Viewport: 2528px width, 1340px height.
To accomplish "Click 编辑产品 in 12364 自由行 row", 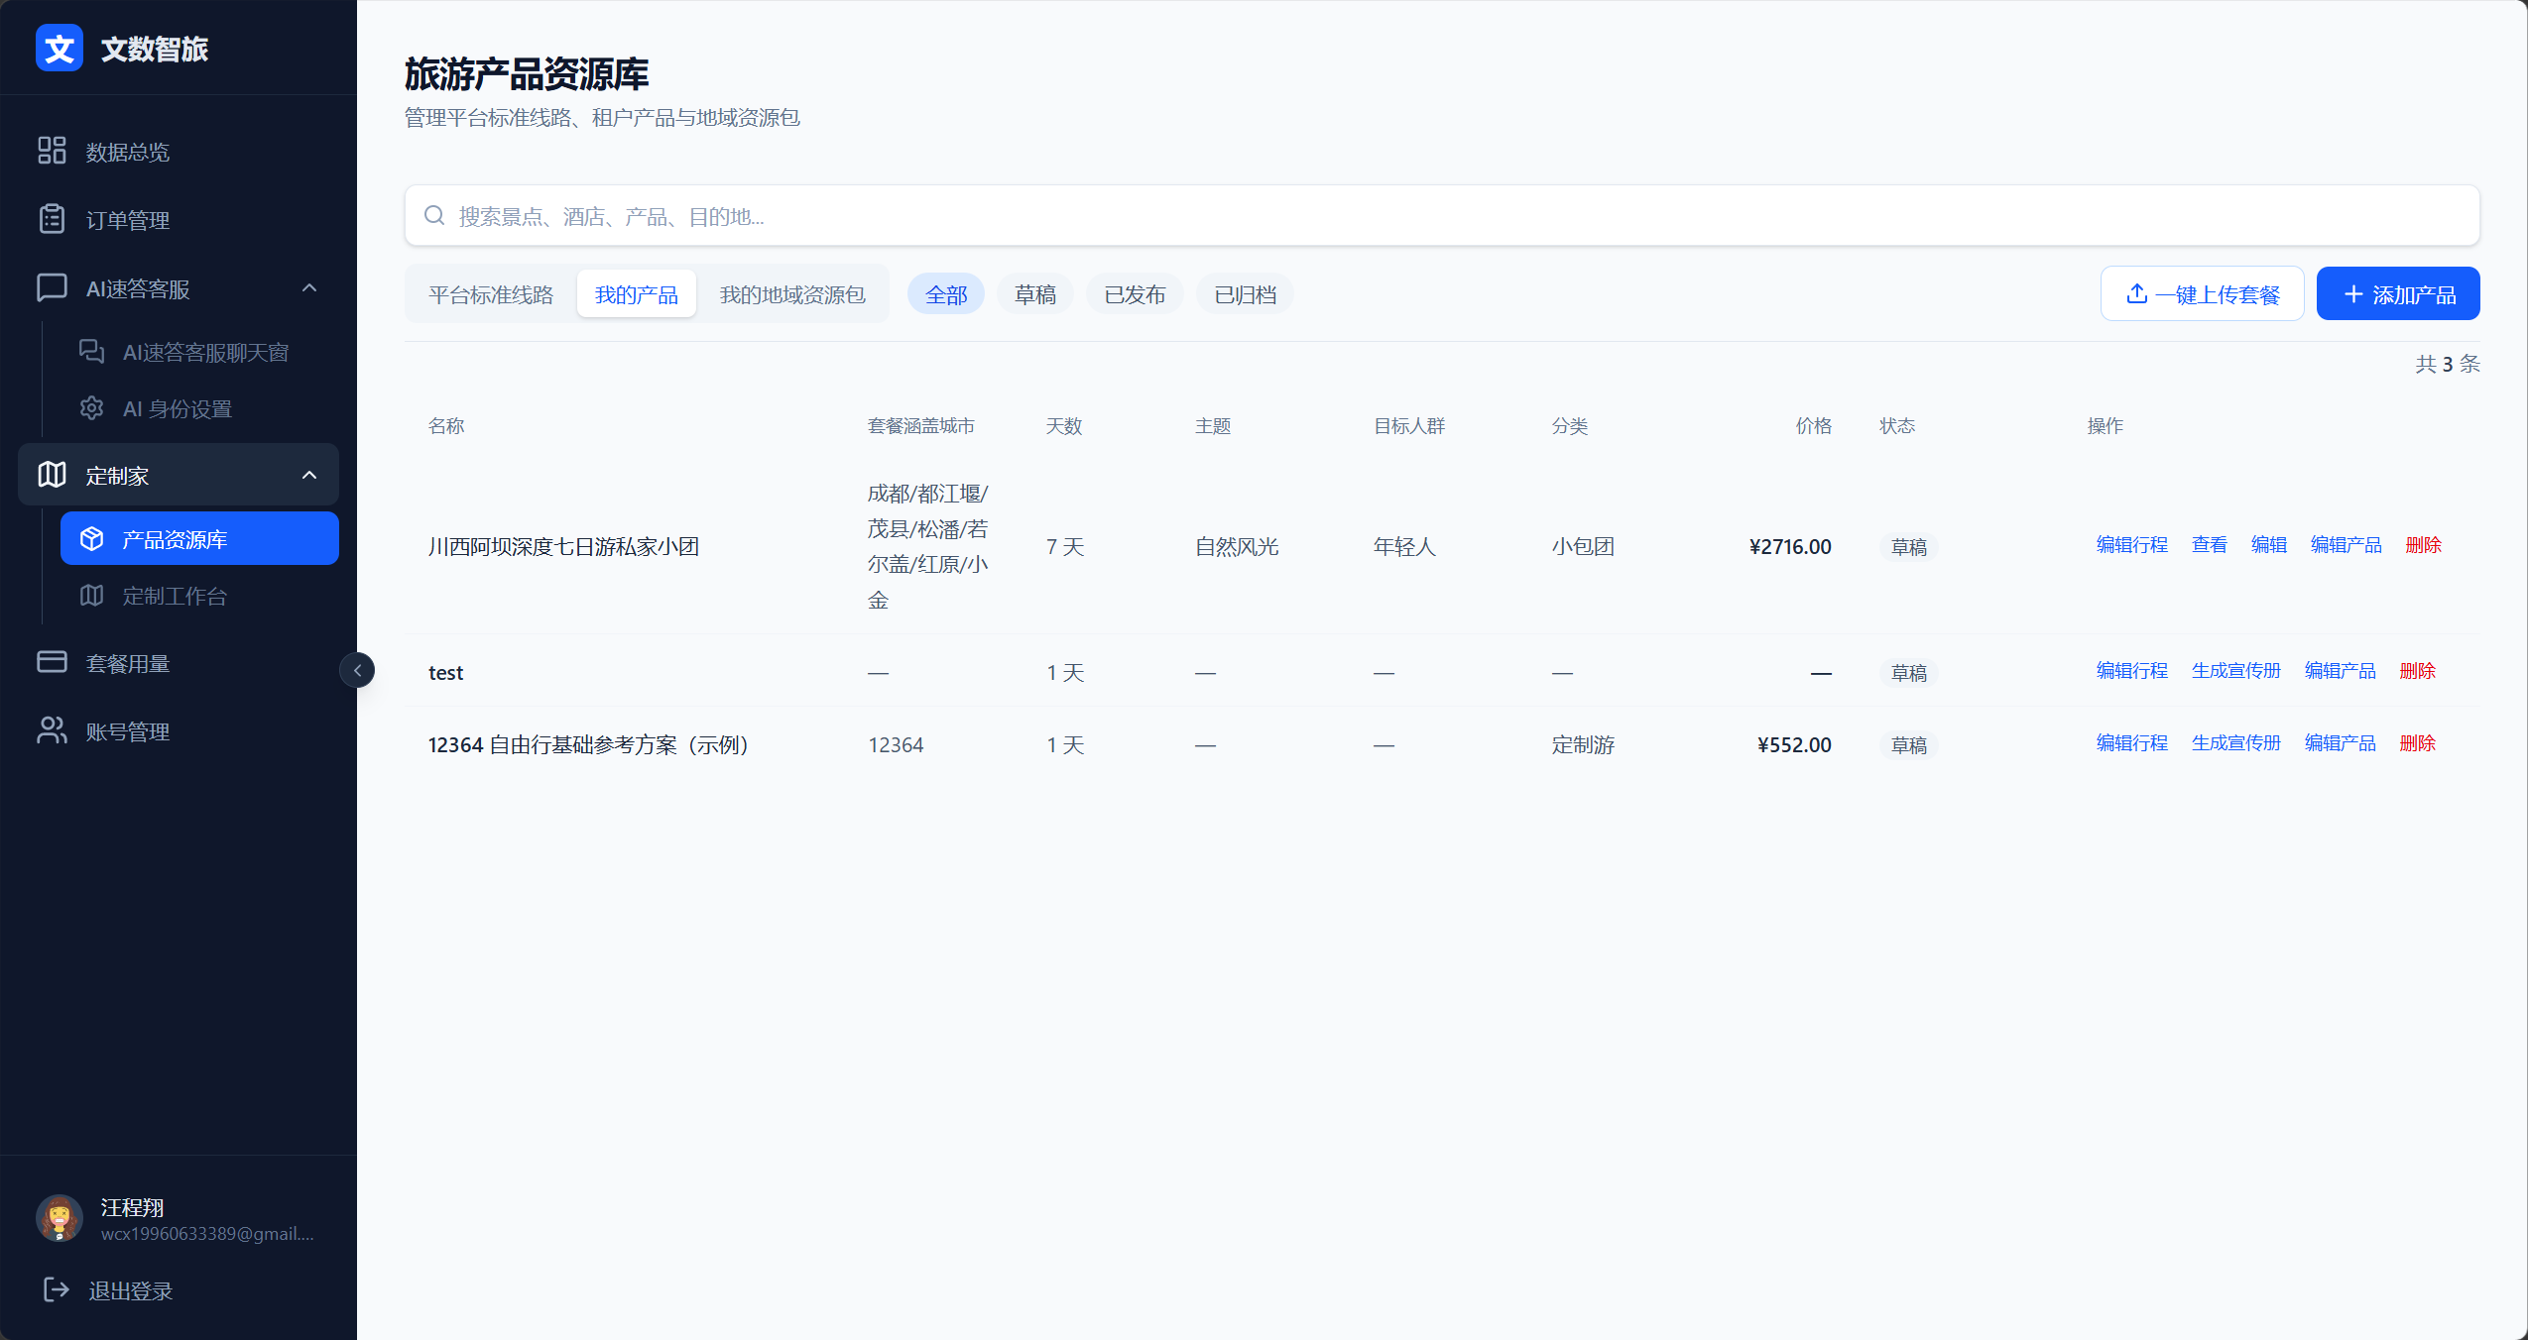I will point(2341,743).
